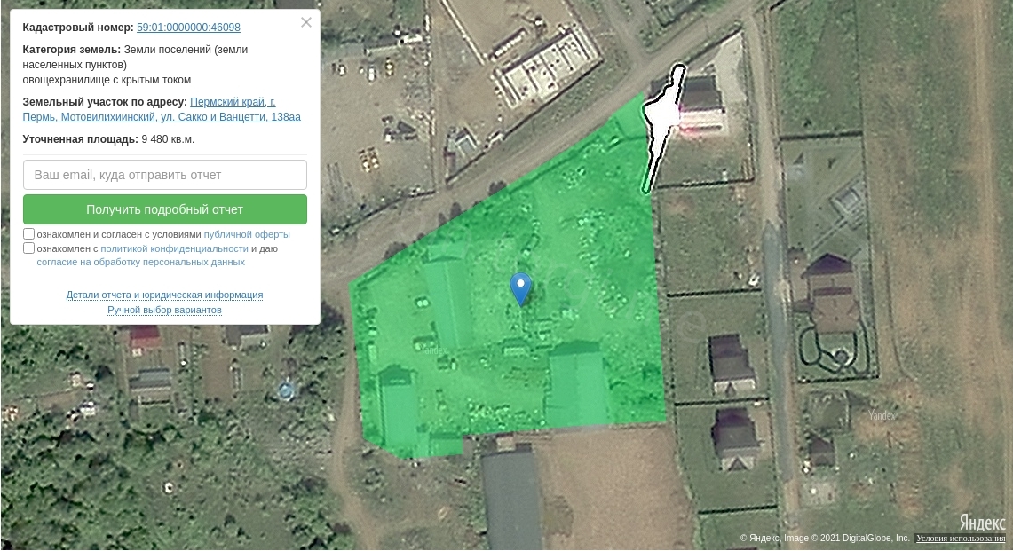Click the blue map location pin
Image resolution: width=1013 pixels, height=551 pixels.
pos(521,288)
